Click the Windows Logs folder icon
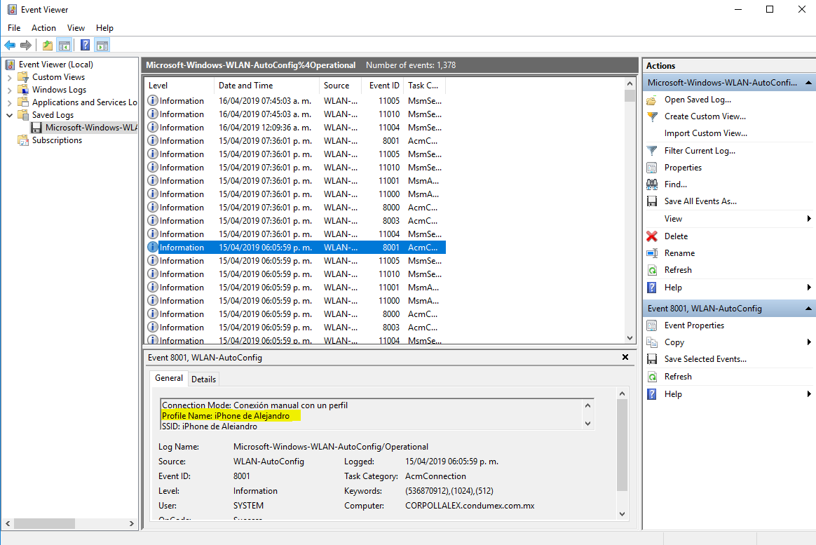 click(23, 90)
